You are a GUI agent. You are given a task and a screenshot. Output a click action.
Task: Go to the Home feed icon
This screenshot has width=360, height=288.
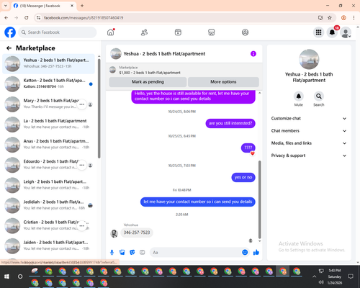click(x=111, y=32)
